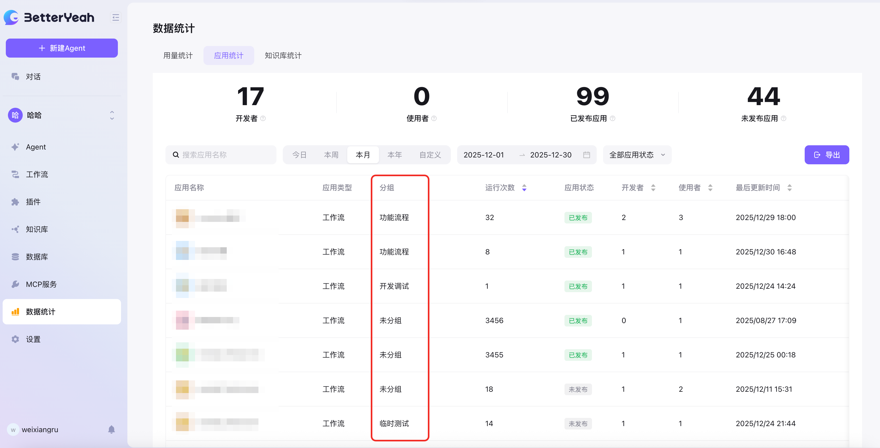This screenshot has width=880, height=448.
Task: Select the 今日 time range option
Action: (x=299, y=155)
